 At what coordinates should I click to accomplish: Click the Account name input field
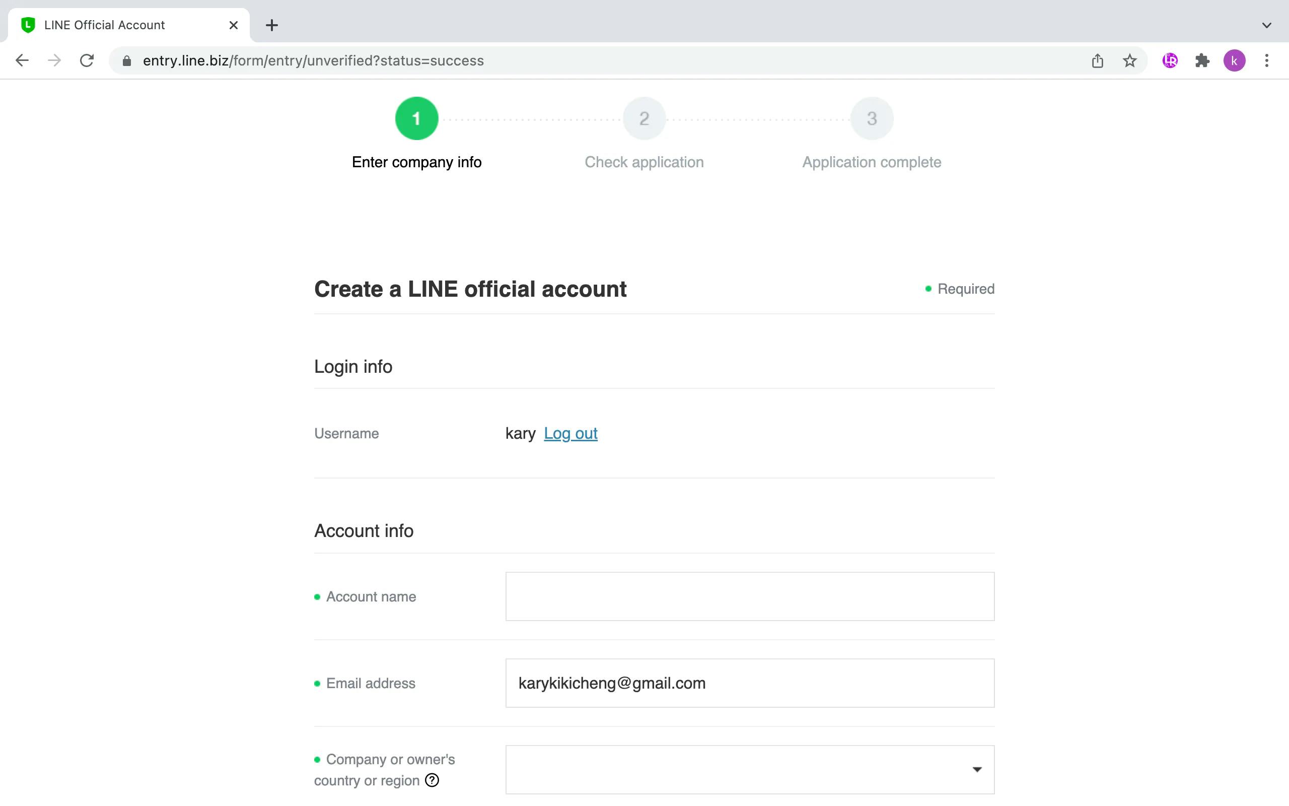(750, 596)
